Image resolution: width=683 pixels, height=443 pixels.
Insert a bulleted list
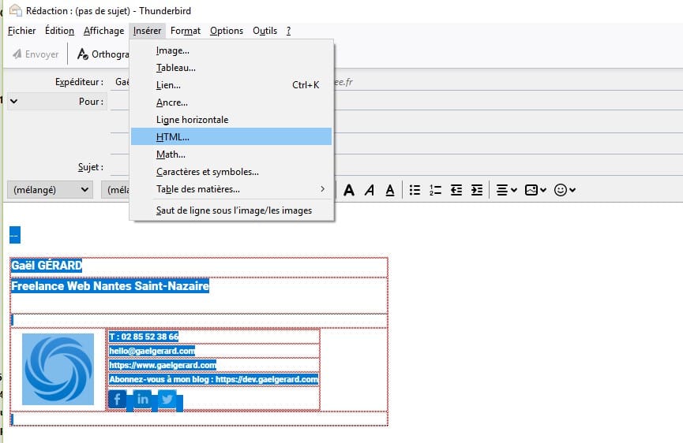point(415,190)
